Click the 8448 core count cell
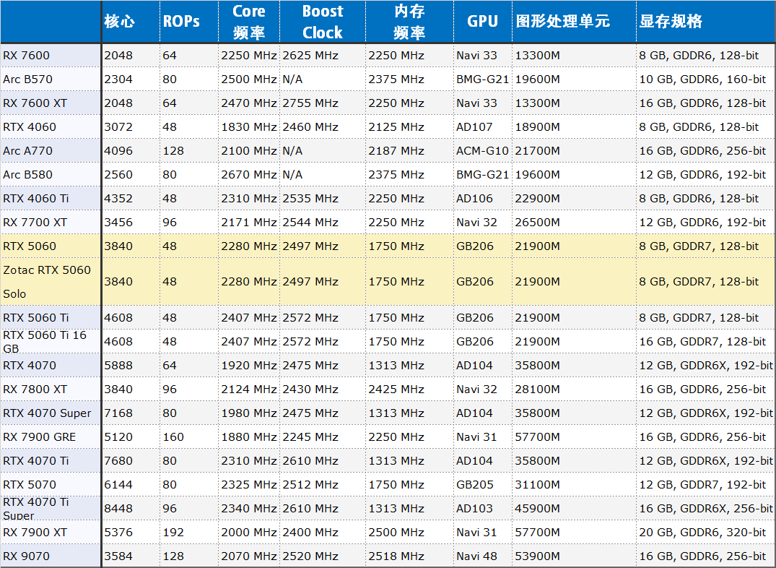This screenshot has height=568, width=776. [x=118, y=509]
